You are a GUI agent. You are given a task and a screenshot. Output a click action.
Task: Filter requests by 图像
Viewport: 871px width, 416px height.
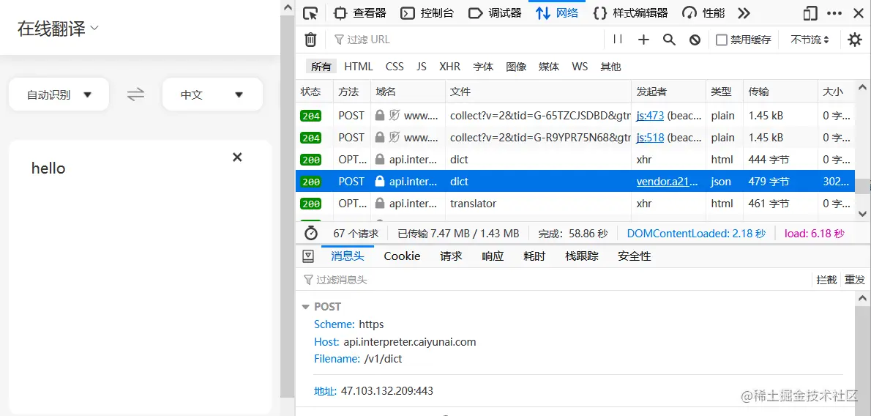pos(516,67)
